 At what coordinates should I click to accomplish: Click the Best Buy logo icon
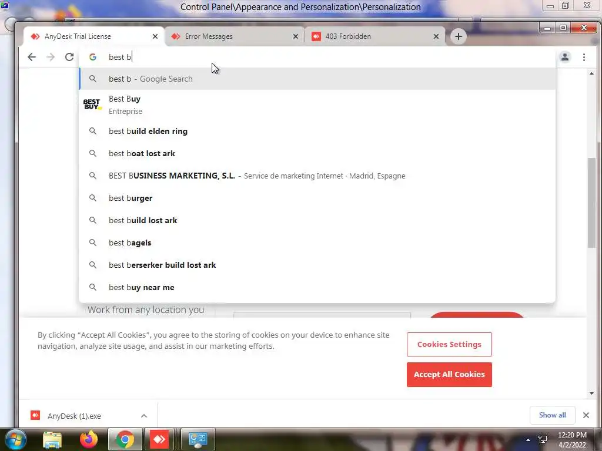[x=92, y=105]
